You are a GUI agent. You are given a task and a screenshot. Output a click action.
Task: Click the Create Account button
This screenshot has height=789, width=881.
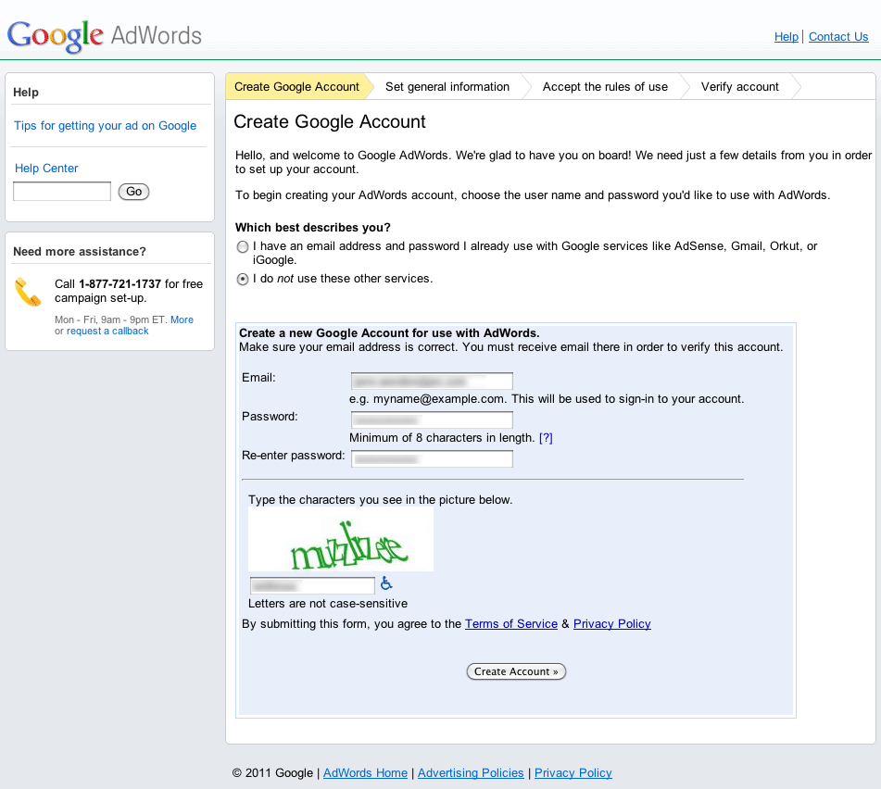click(516, 671)
